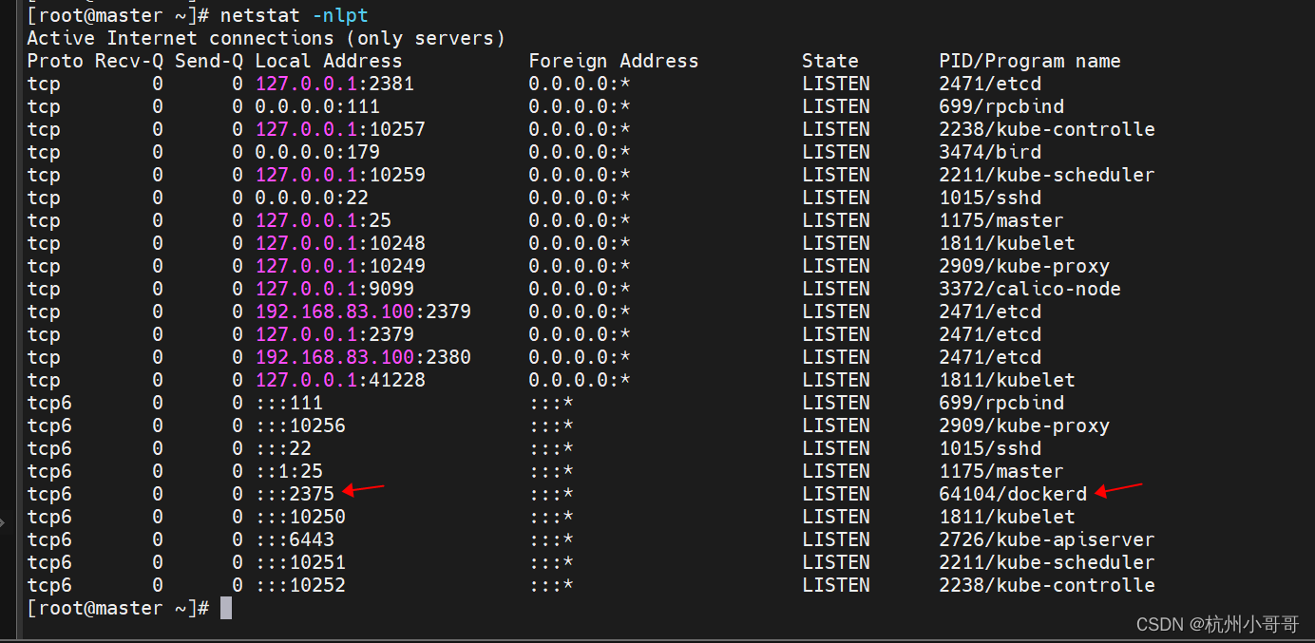The width and height of the screenshot is (1315, 643).
Task: Click the PID/Program name column header
Action: (1030, 61)
